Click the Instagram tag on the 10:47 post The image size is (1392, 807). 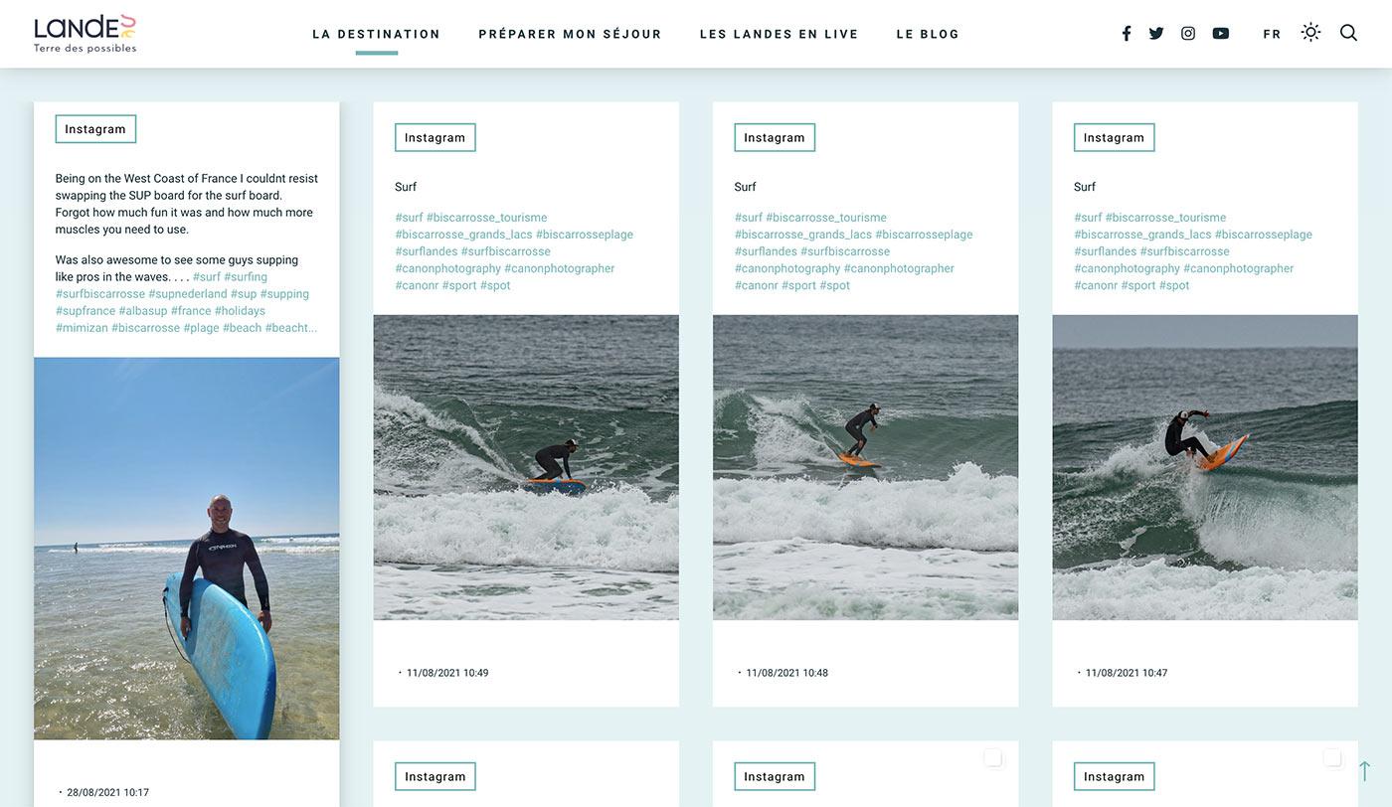coord(1115,138)
